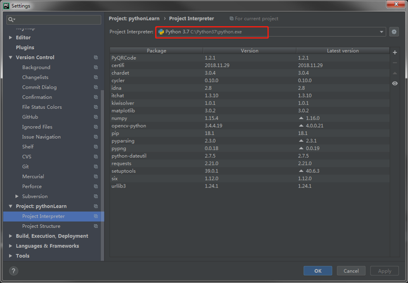Click the minus icon to uninstall package
The image size is (408, 283).
[x=395, y=63]
